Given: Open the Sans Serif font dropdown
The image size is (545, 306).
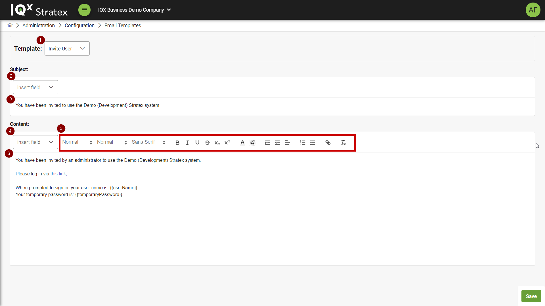Looking at the screenshot, I should pyautogui.click(x=148, y=142).
